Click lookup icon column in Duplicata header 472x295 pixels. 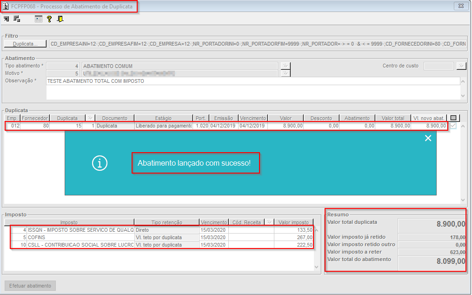(x=90, y=118)
